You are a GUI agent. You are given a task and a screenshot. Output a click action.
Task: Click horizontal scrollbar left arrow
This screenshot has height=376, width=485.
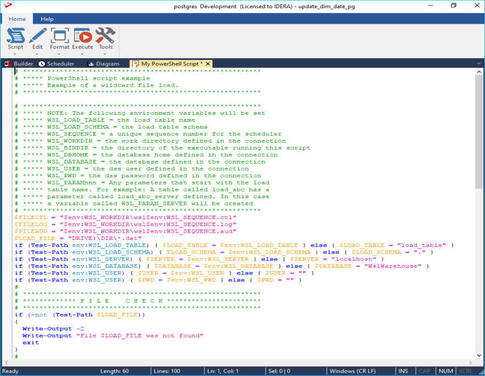click(6, 362)
